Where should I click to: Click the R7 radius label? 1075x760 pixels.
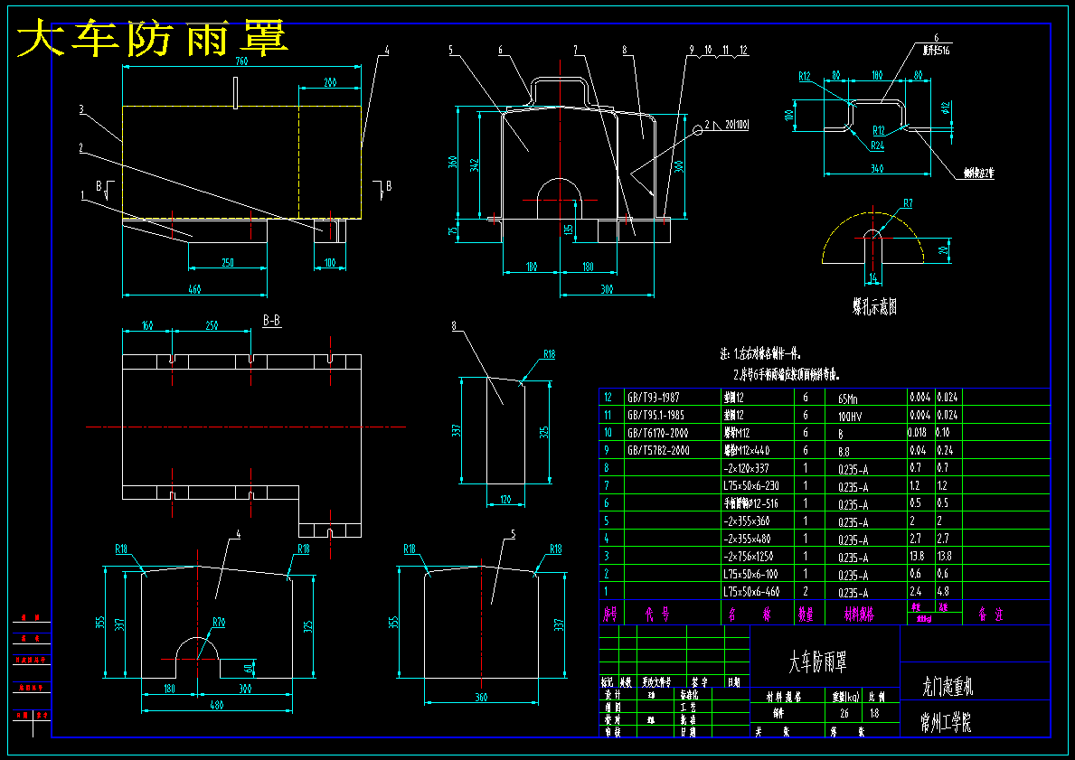pyautogui.click(x=908, y=203)
